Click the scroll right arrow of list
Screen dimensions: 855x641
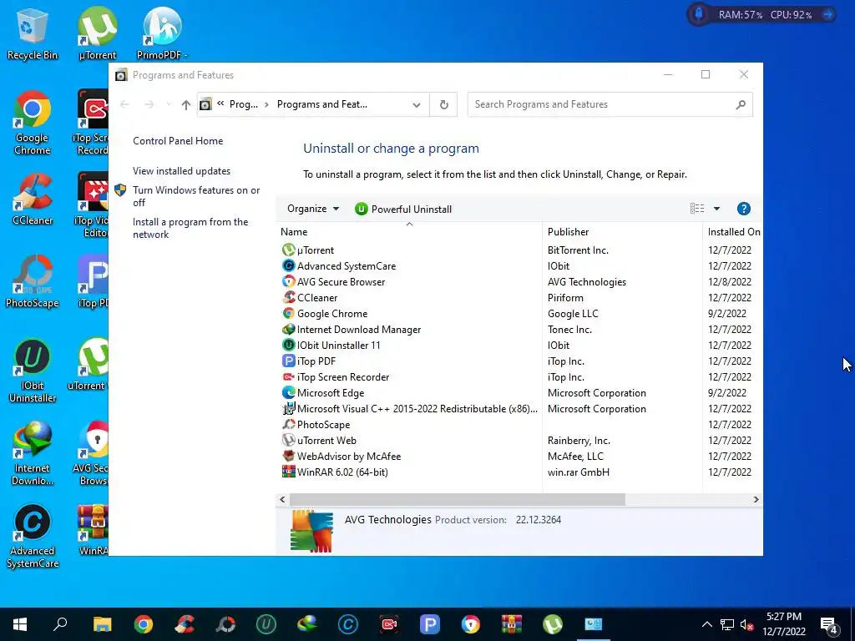click(x=756, y=499)
